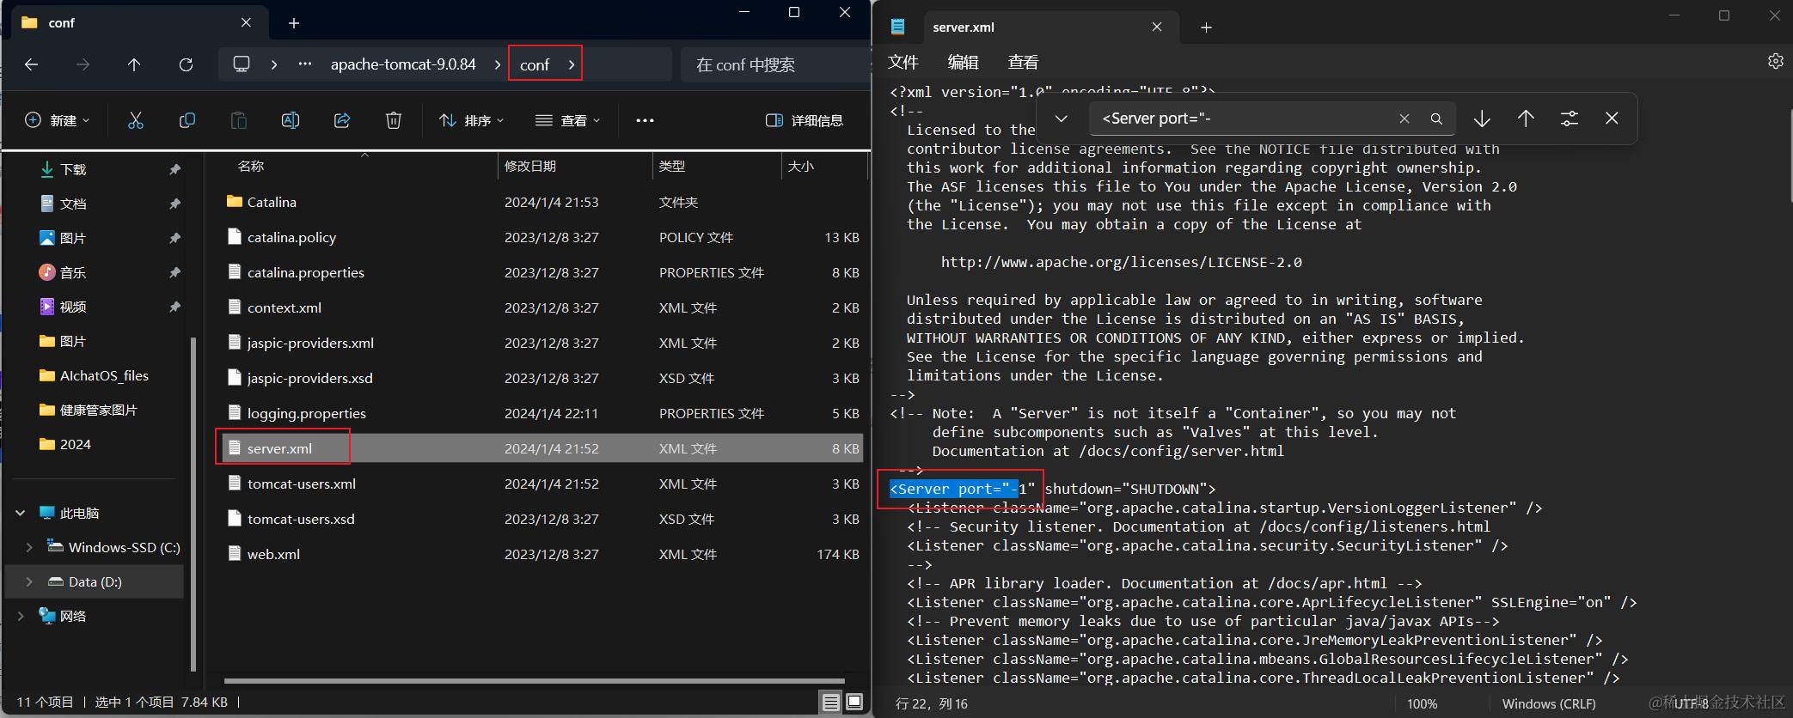Show hidden breadcrumb path via ellipsis
The image size is (1793, 718).
click(305, 64)
